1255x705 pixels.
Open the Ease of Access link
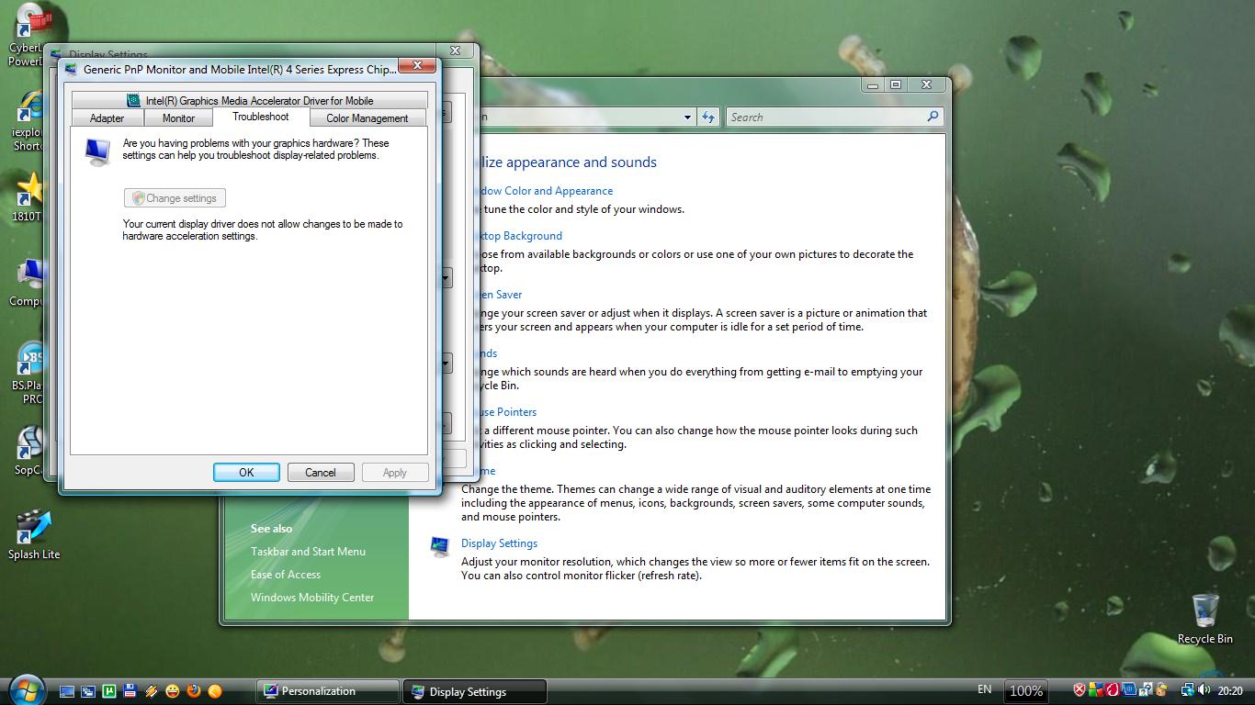click(286, 575)
